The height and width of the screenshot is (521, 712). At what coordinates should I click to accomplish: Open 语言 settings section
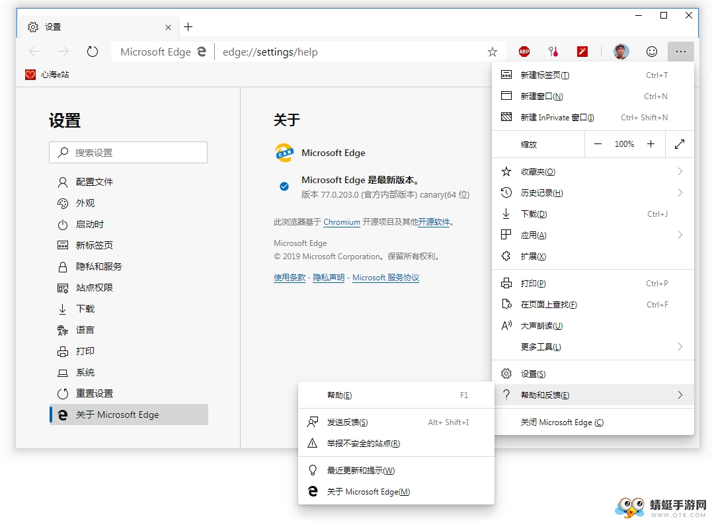pos(128,330)
